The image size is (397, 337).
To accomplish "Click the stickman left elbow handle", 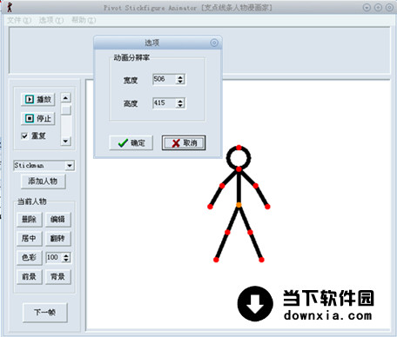I will click(x=222, y=186).
